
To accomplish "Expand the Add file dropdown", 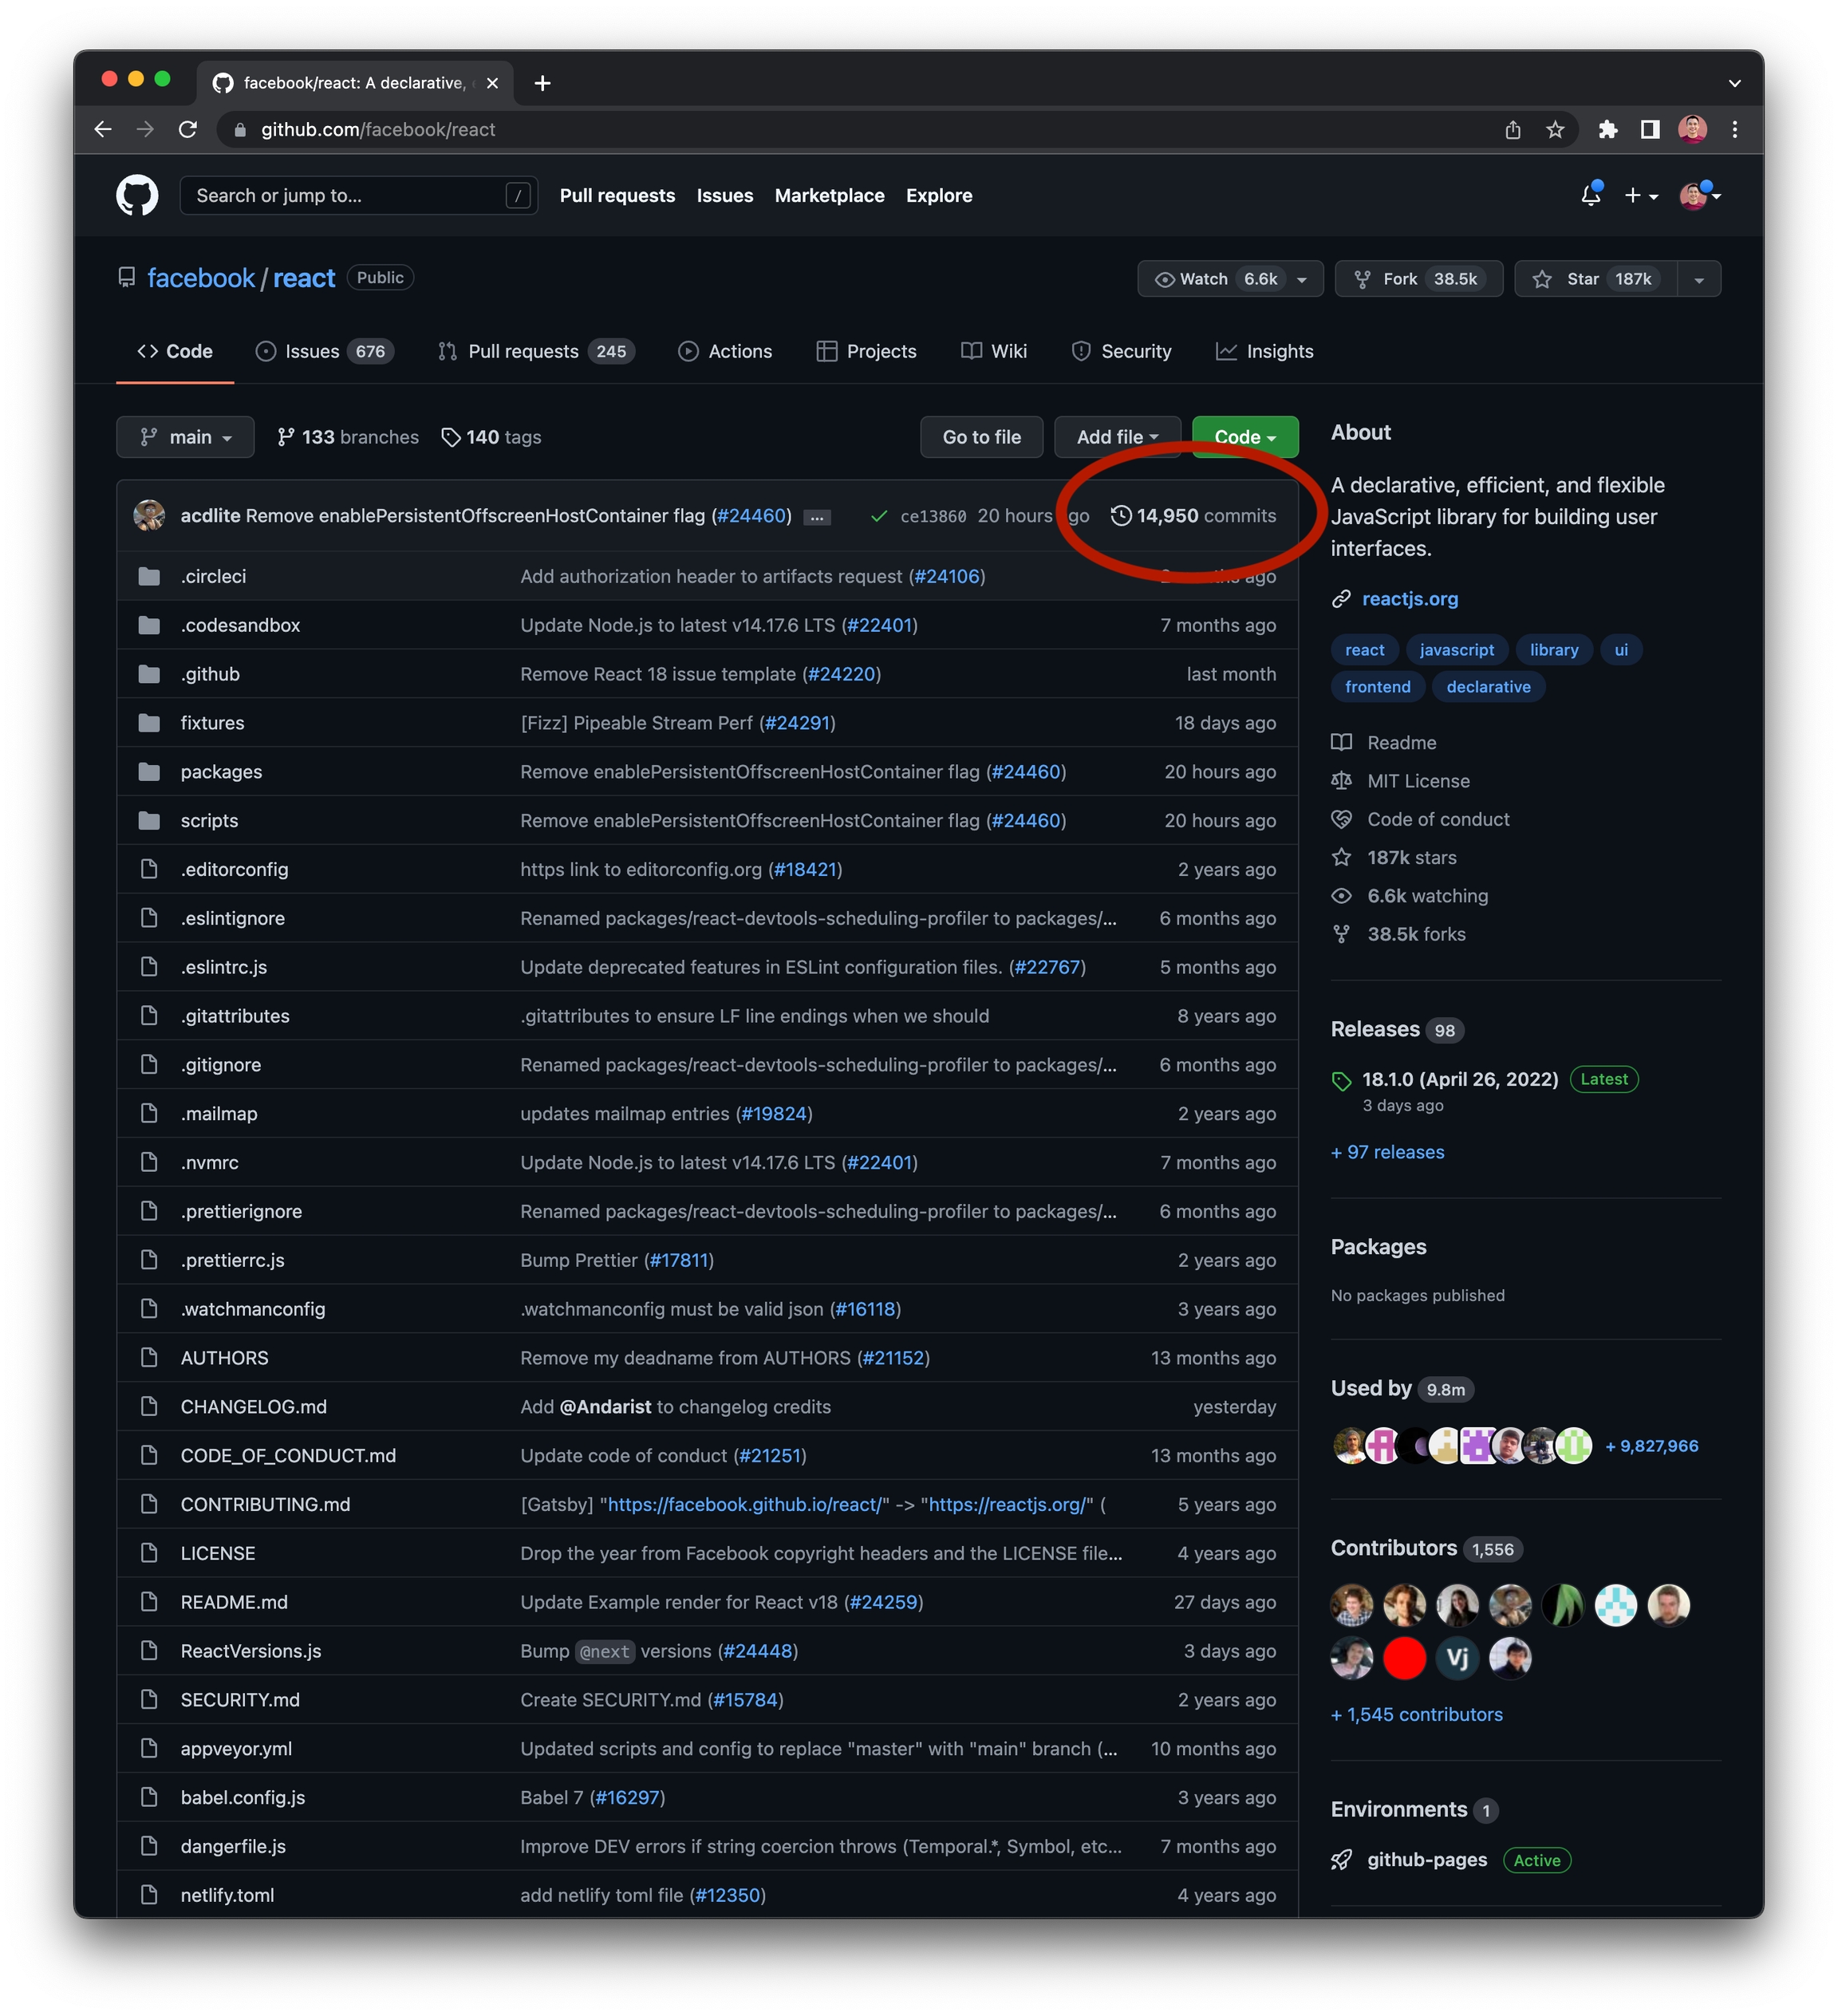I will [1117, 437].
